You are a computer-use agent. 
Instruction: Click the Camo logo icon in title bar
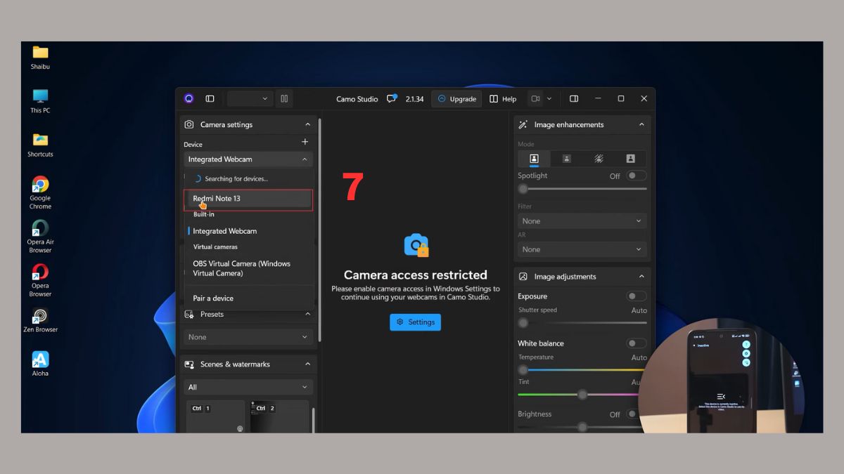tap(188, 99)
